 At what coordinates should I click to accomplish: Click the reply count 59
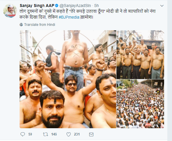click(x=30, y=134)
